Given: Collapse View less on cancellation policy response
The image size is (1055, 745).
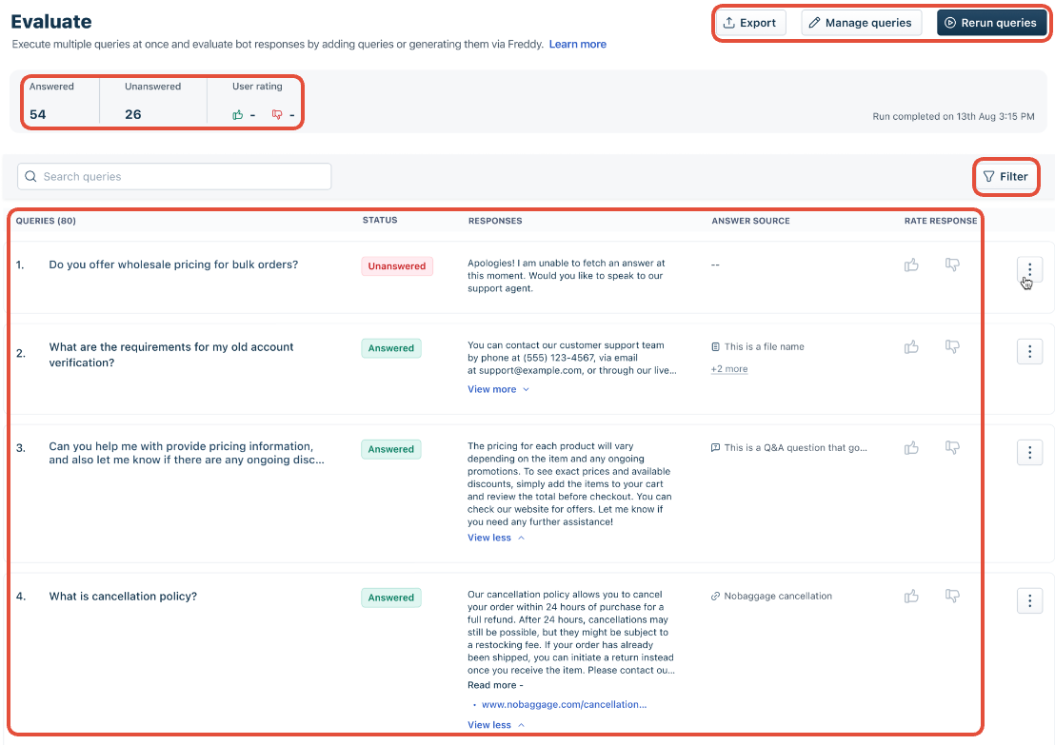Looking at the screenshot, I should [x=496, y=725].
